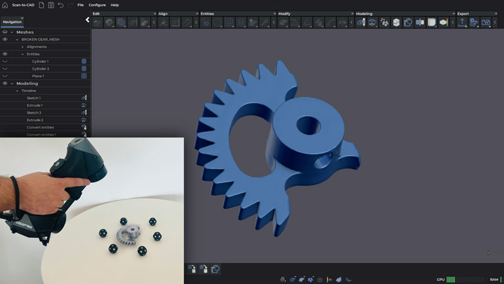Click the Save disk icon

point(50,4)
